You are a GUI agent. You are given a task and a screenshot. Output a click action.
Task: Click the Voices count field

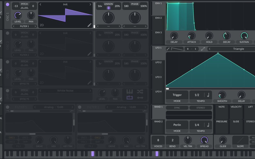coord(158,140)
